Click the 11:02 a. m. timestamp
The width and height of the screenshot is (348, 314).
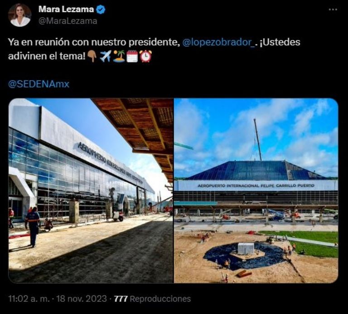point(29,299)
